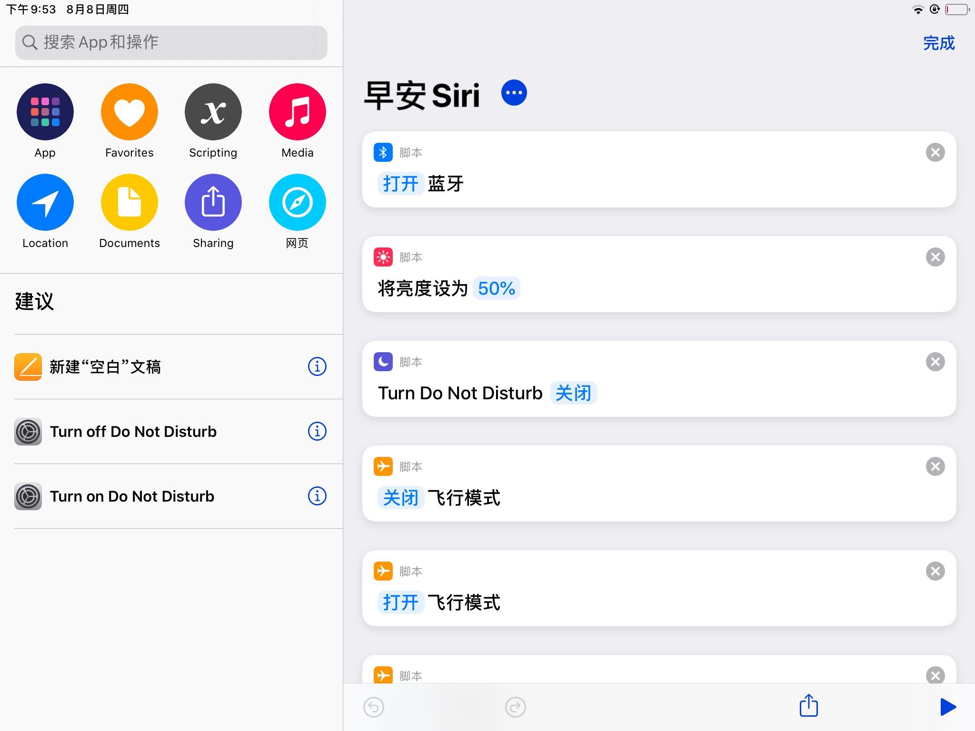Image resolution: width=975 pixels, height=731 pixels.
Task: Tap the 搜索App和操作 search field
Action: [x=170, y=42]
